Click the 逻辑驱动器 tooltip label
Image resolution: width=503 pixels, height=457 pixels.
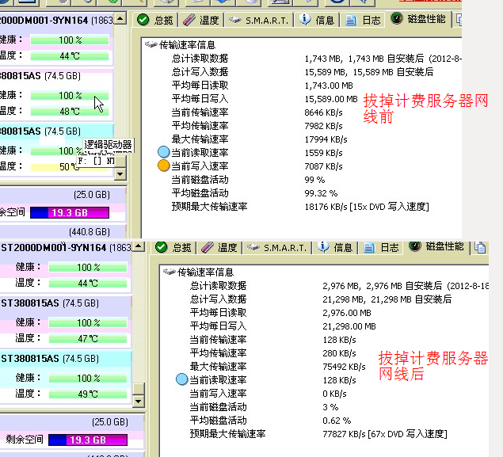click(x=108, y=145)
